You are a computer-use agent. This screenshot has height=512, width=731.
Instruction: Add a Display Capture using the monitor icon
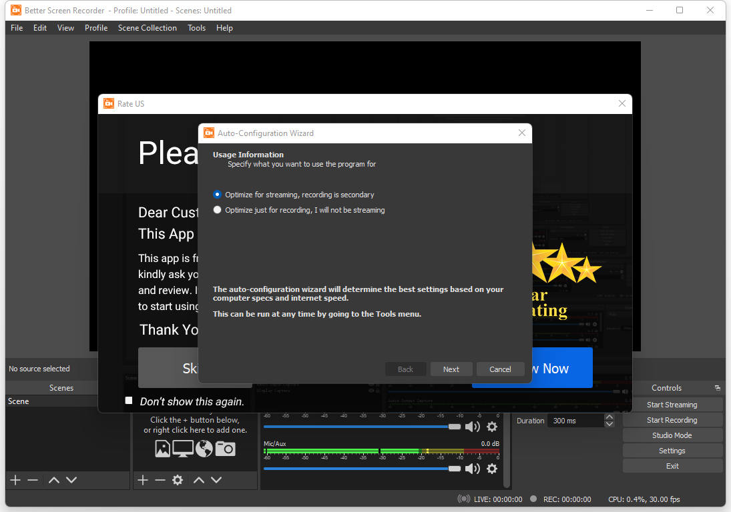pos(182,449)
